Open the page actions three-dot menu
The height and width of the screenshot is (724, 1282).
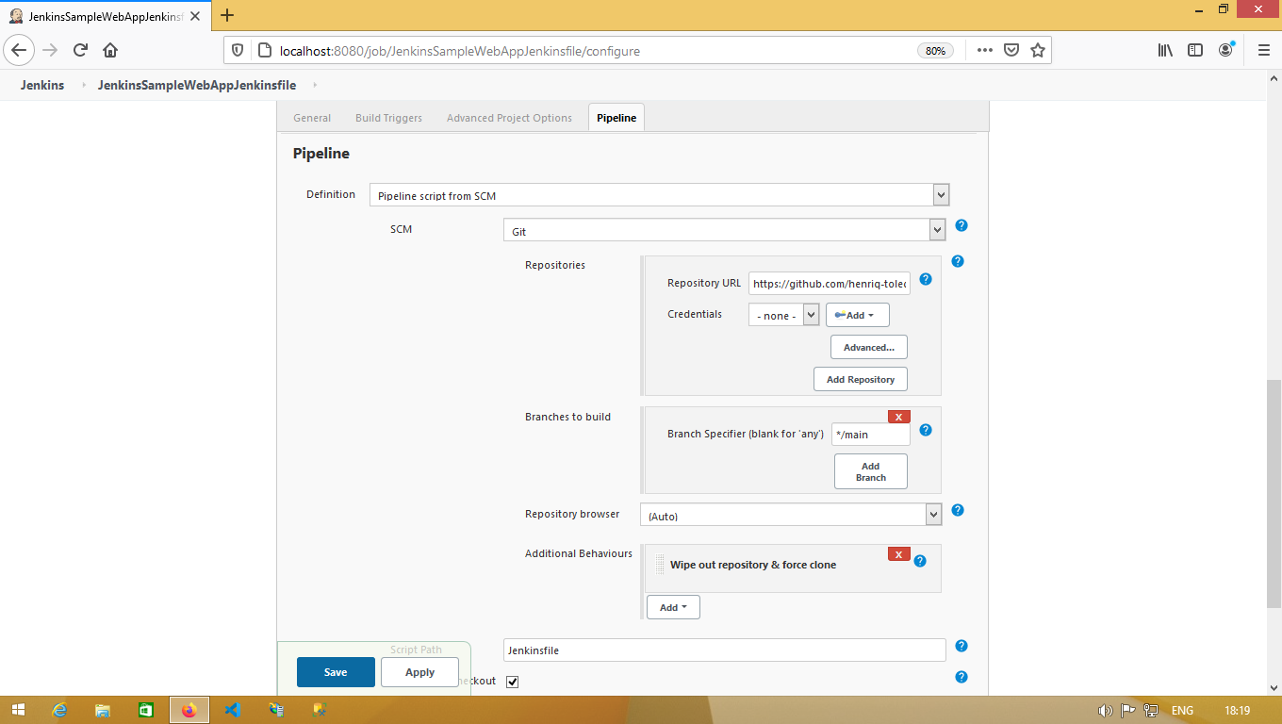pos(984,51)
